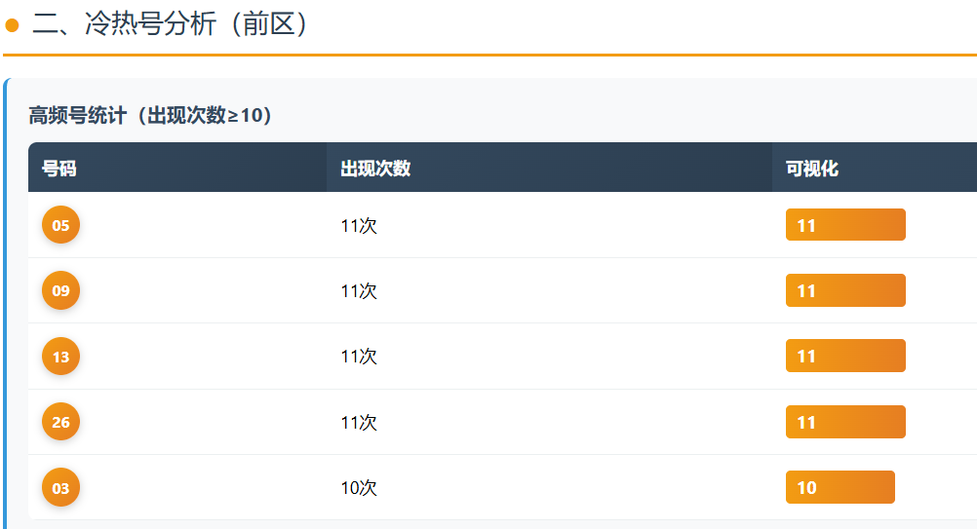The width and height of the screenshot is (977, 529).
Task: Click the visualization bar for number 13
Action: (845, 357)
